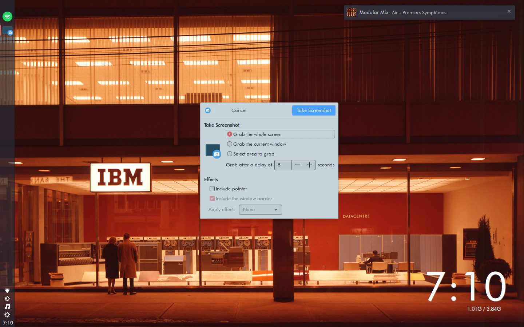Image resolution: width=524 pixels, height=327 pixels.
Task: Click the camera icon in dialog header
Action: [x=208, y=110]
